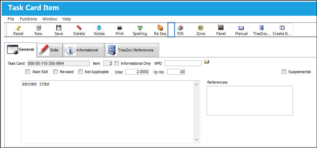
Task: Click in the SECOND ITEM description text area
Action: pos(107,112)
